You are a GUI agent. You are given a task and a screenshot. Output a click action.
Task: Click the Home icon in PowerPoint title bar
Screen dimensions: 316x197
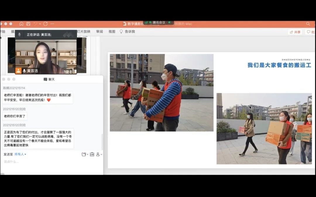pos(21,24)
